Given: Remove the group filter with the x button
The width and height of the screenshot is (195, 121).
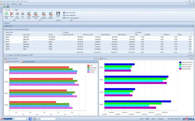Looking at the screenshot, I should (x=5, y=55).
